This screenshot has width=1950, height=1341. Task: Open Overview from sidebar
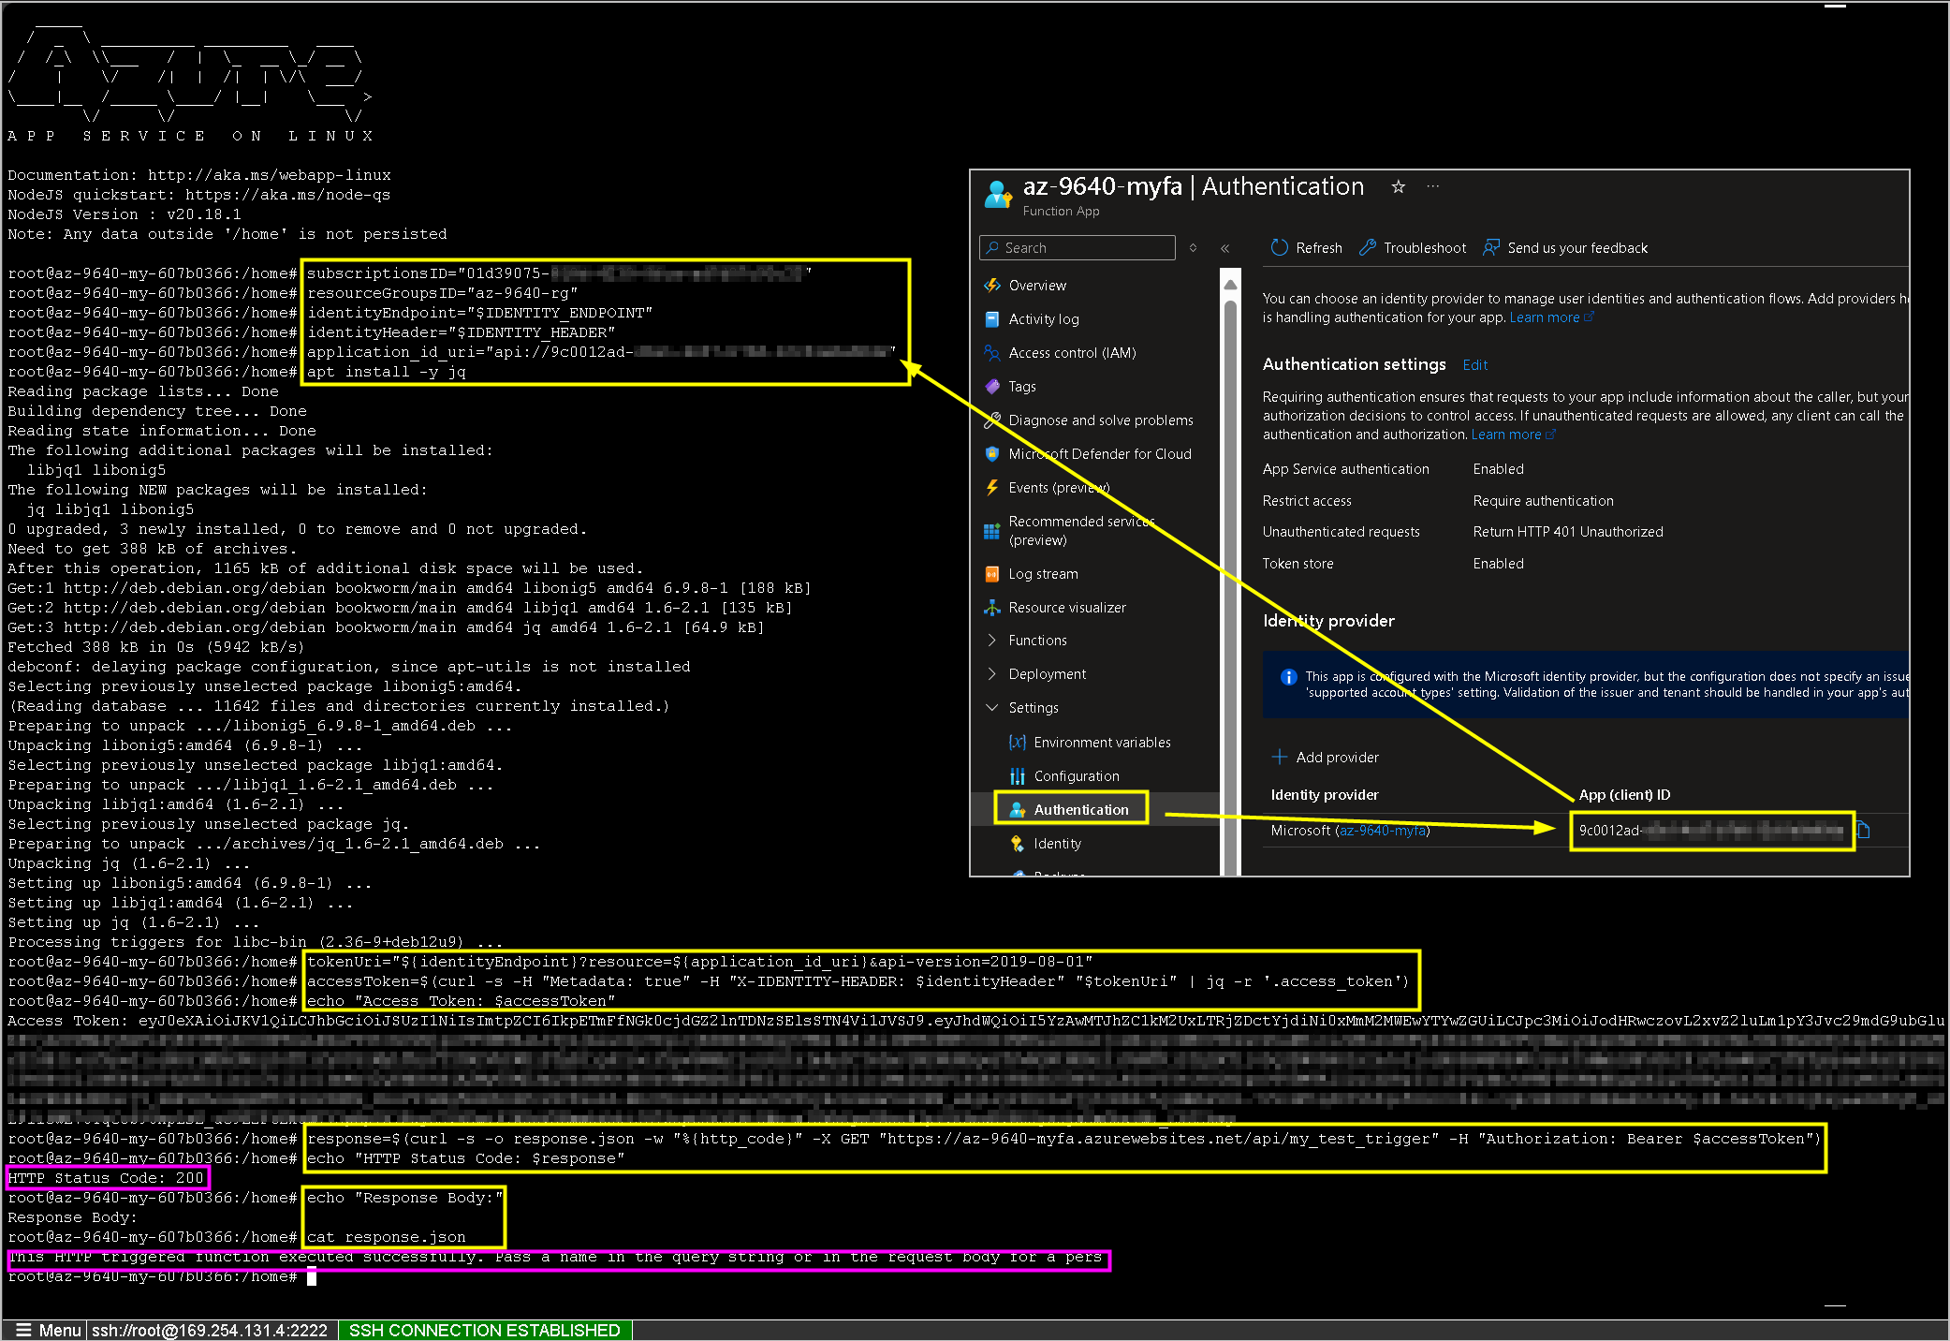[x=1036, y=286]
